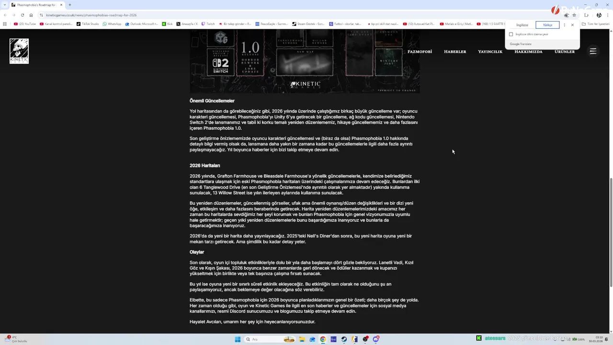
Task: Open the 'Kanal kontrol paneli' bookmark
Action: [x=57, y=24]
